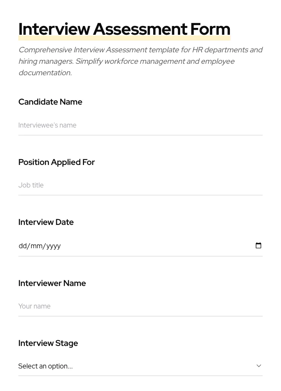The image size is (281, 391).
Task: Click the underline beneath the Job title field
Action: click(140, 196)
